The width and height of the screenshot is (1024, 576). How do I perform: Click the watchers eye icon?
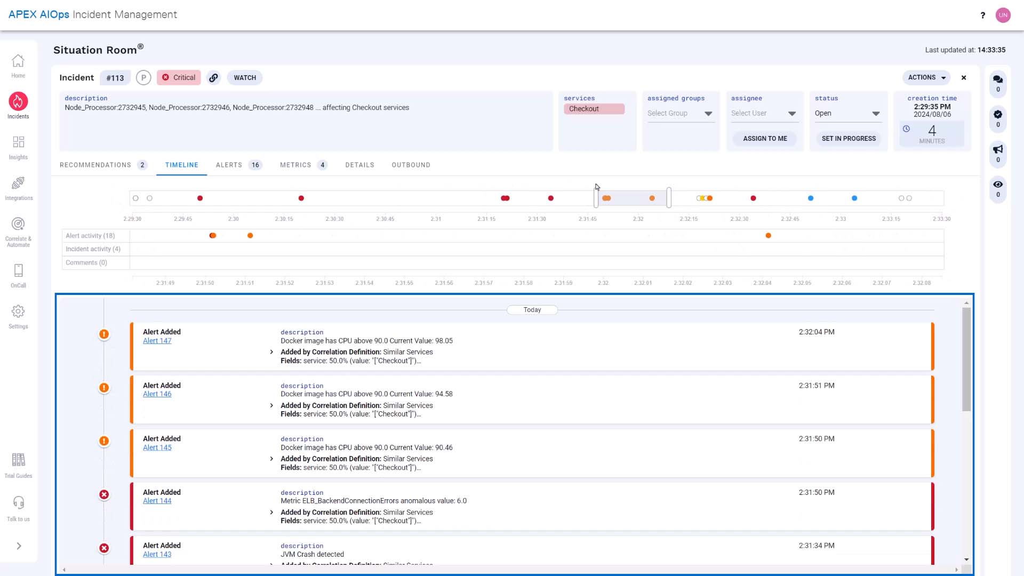pyautogui.click(x=998, y=184)
